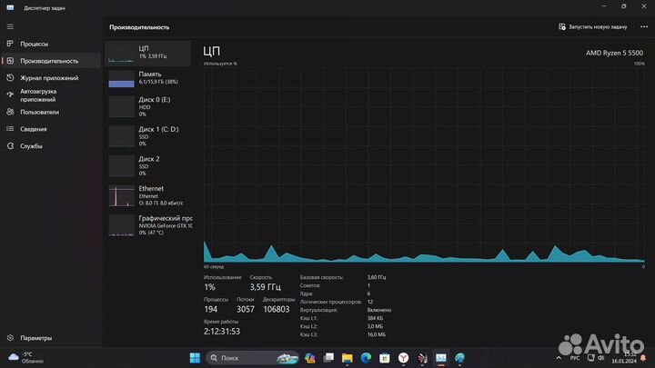Click Базовая скорость 3,60 ГГц value

(x=377, y=277)
